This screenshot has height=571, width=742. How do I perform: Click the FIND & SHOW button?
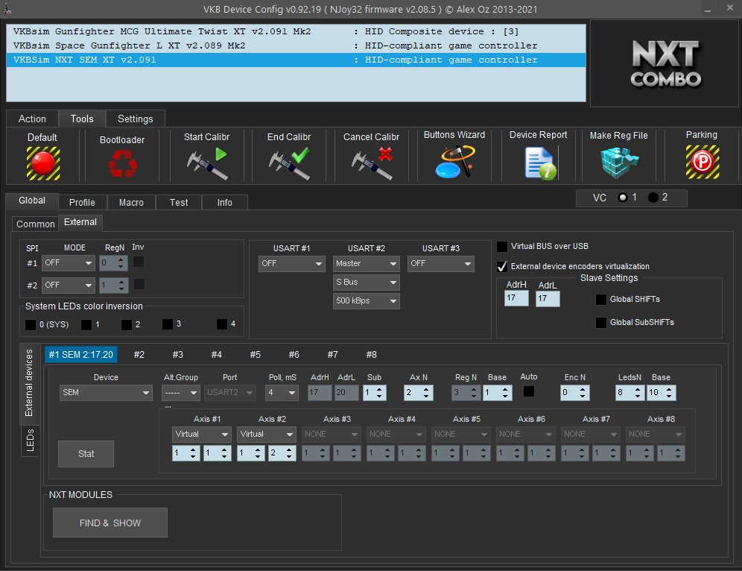click(110, 523)
